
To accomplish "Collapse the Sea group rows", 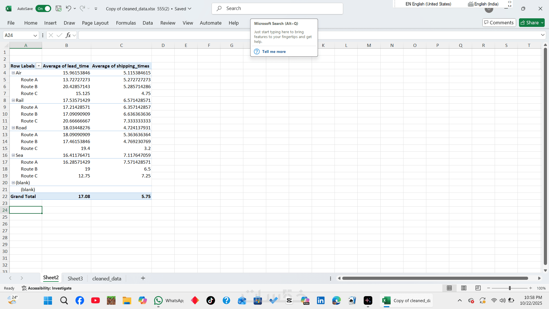I will pos(13,155).
